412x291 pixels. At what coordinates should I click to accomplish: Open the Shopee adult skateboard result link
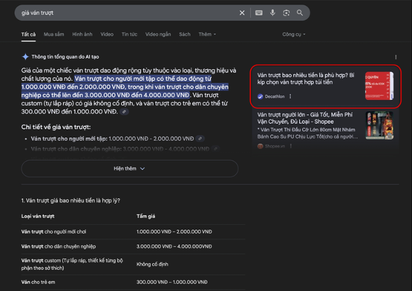(305, 118)
